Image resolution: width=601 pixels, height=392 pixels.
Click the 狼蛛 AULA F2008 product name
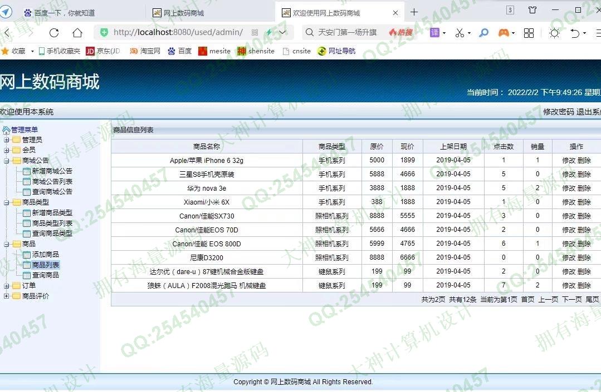207,286
